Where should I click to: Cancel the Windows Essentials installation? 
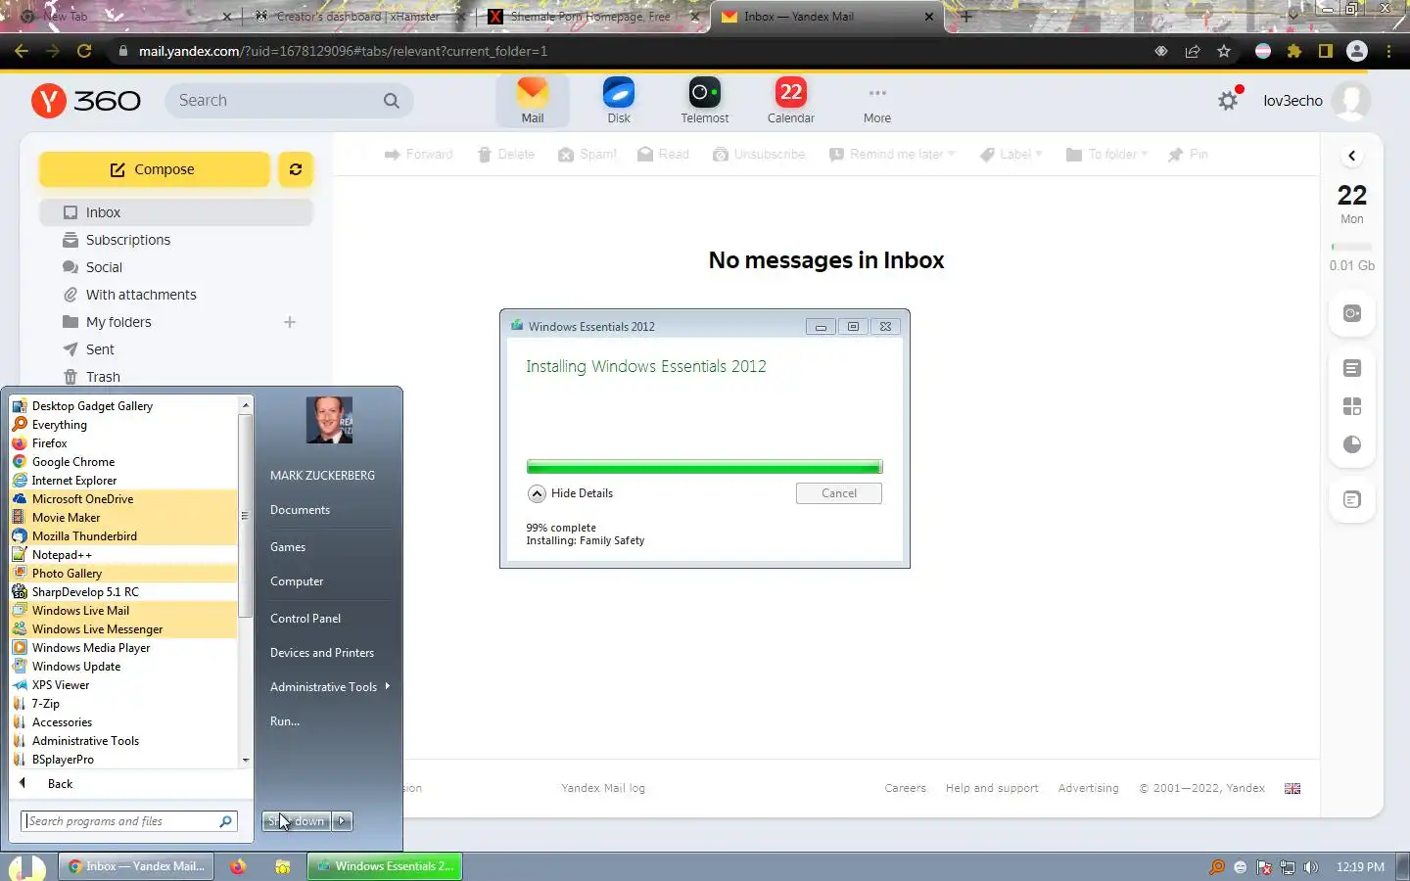(x=839, y=493)
